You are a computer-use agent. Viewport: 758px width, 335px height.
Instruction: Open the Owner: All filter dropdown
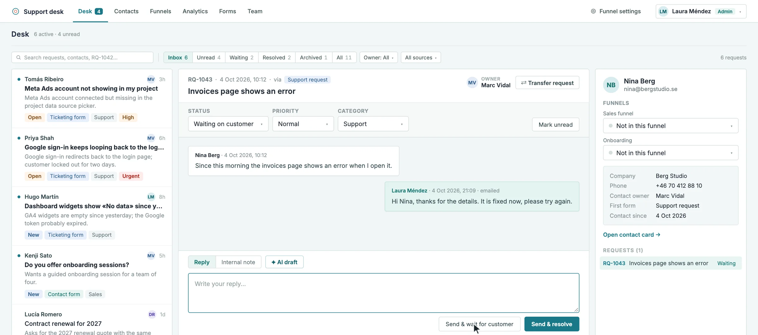378,58
